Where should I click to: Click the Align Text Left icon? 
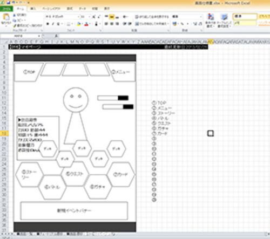[x=106, y=24]
